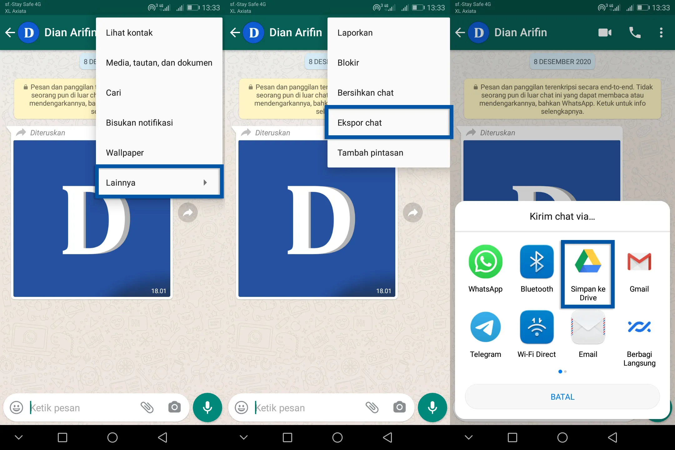Select Ekspor chat from the menu
This screenshot has height=450, width=675.
pos(359,122)
